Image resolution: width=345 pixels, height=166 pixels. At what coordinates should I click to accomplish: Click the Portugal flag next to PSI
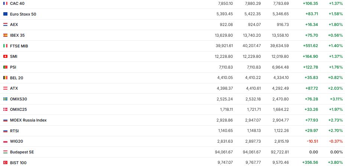(5, 67)
